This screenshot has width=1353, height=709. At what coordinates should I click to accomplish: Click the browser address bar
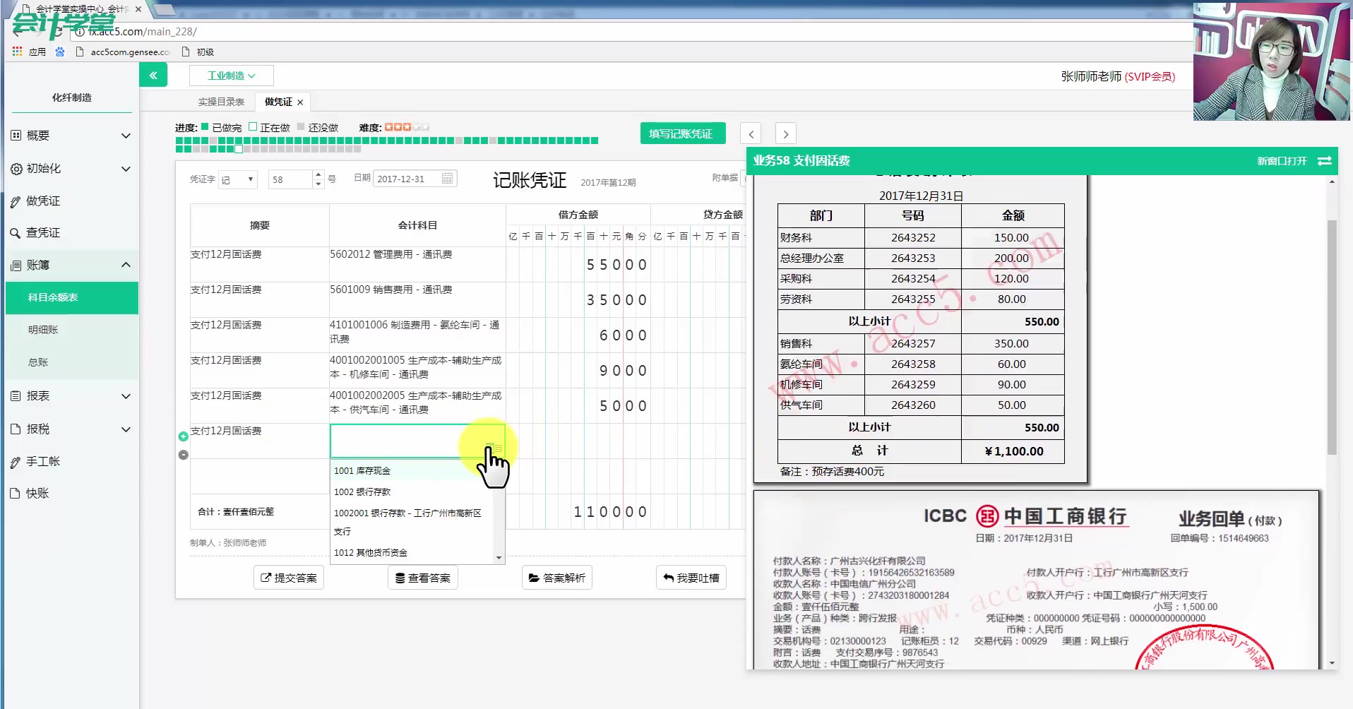pyautogui.click(x=628, y=31)
